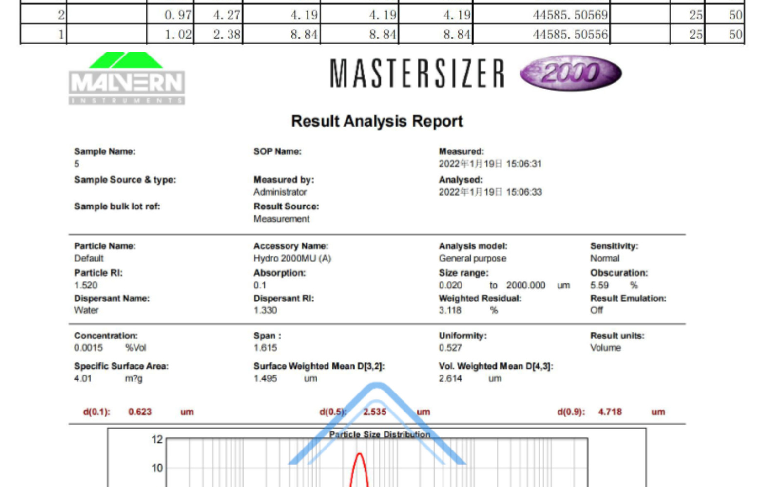Viewport: 770px width, 487px height.
Task: Click the Particle Name label
Action: [x=105, y=246]
